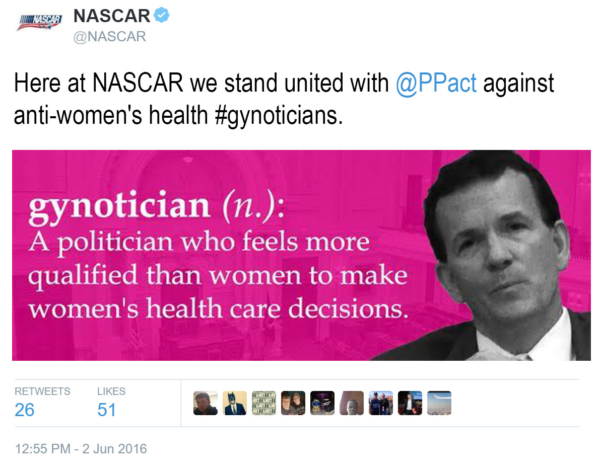Open the dollar bills avatar profile
Image resolution: width=603 pixels, height=475 pixels.
click(x=263, y=403)
